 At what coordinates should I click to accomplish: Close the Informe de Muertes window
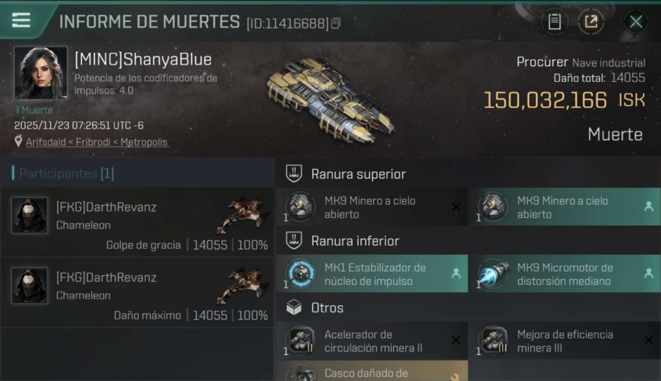click(636, 21)
